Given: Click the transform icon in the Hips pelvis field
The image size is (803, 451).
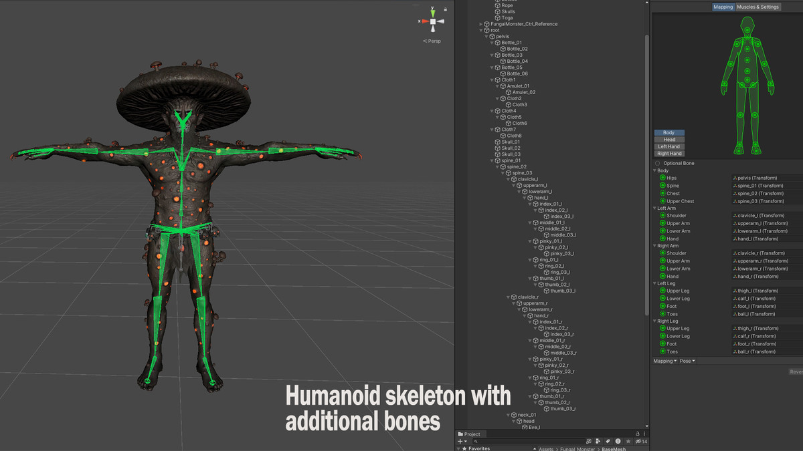Looking at the screenshot, I should pos(735,178).
